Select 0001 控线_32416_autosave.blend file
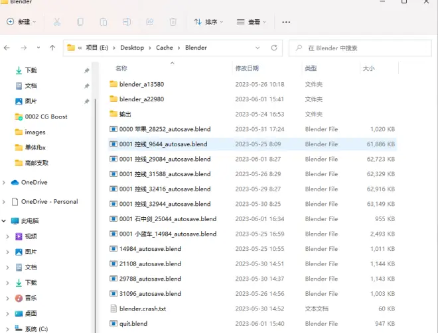 (253, 189)
